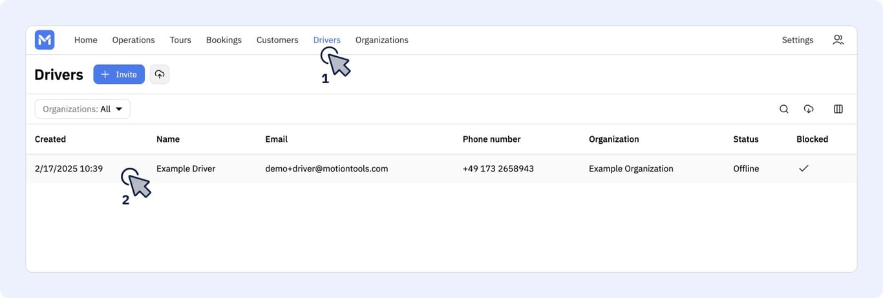
Task: Click the MotionTools logo icon
Action: tap(45, 40)
